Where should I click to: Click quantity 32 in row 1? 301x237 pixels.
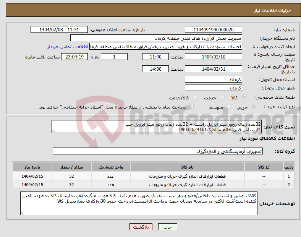(71, 176)
